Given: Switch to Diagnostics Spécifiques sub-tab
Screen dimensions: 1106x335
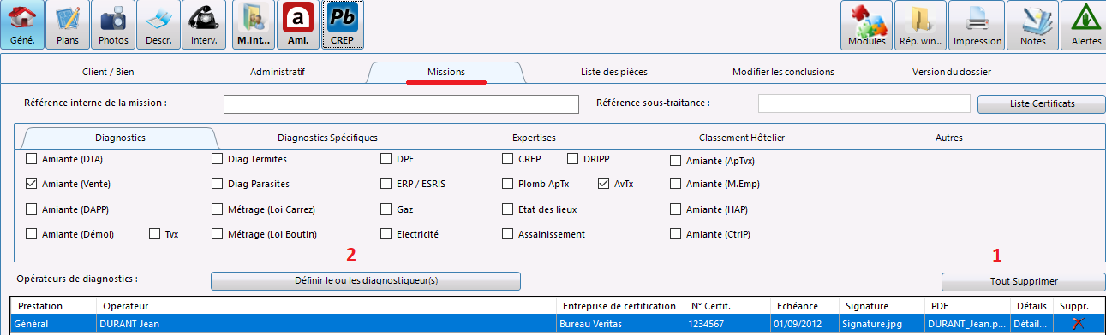Looking at the screenshot, I should point(327,137).
